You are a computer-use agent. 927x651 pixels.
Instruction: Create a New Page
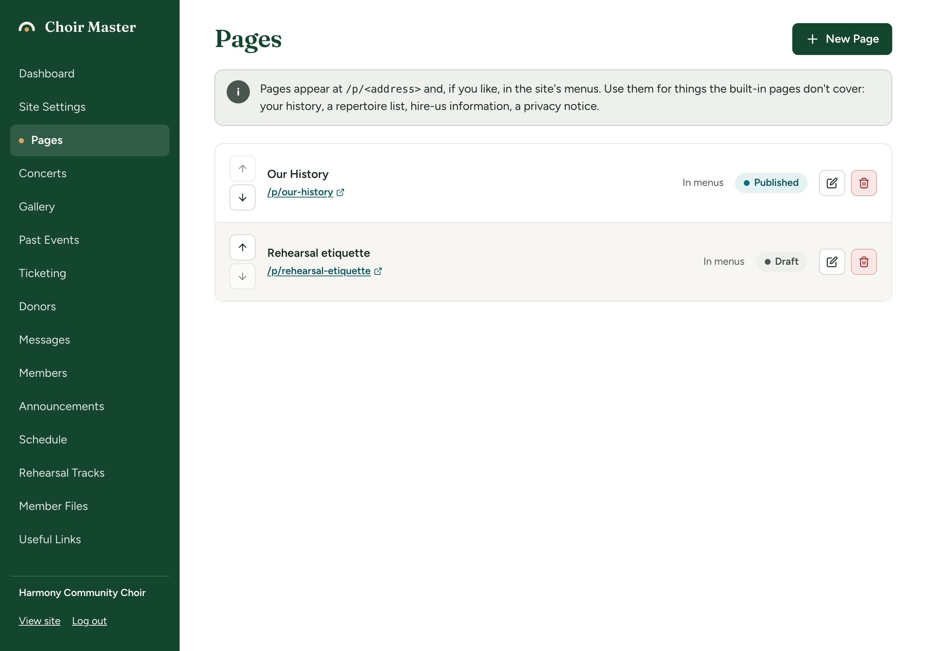[x=842, y=39]
